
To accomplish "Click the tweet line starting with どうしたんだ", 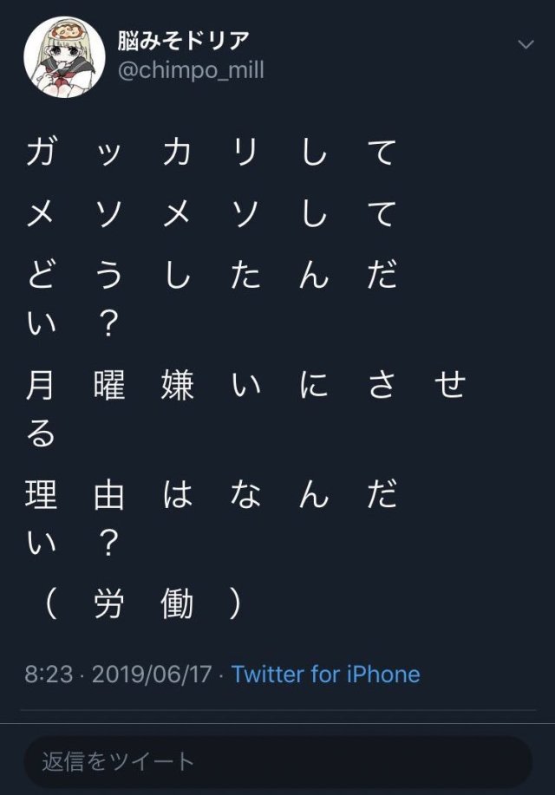I will tap(211, 275).
